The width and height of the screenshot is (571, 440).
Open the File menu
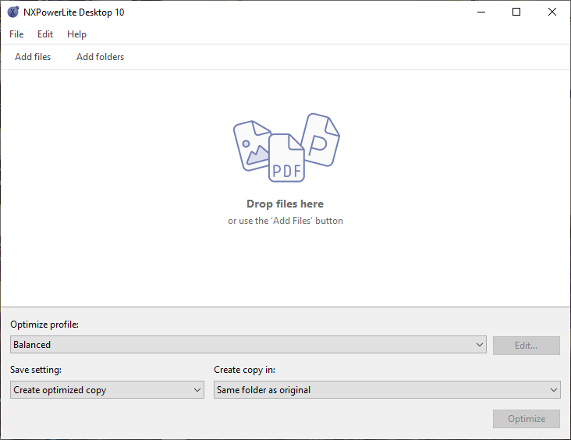pos(16,34)
